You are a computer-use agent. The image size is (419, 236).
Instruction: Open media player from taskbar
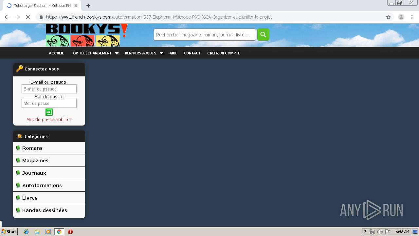click(x=48, y=232)
